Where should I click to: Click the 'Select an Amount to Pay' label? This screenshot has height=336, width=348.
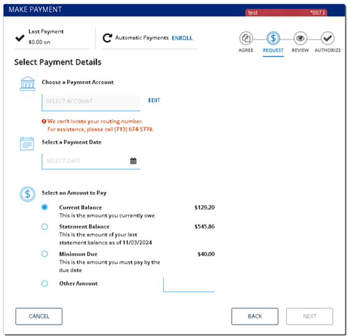(74, 193)
